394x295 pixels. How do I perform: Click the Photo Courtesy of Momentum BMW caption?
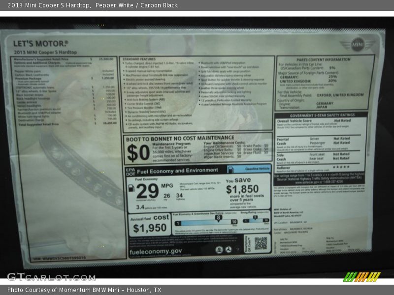84,290
